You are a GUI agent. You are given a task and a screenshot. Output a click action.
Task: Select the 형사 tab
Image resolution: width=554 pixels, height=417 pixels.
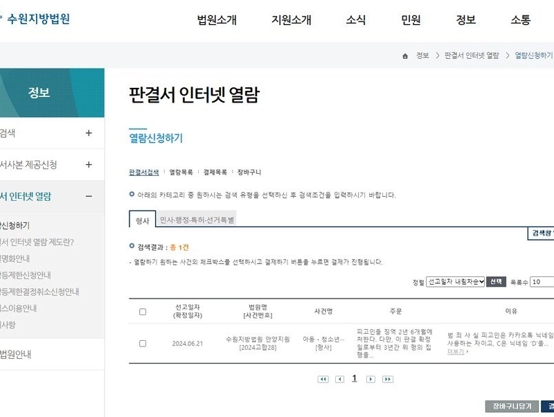[x=142, y=220]
